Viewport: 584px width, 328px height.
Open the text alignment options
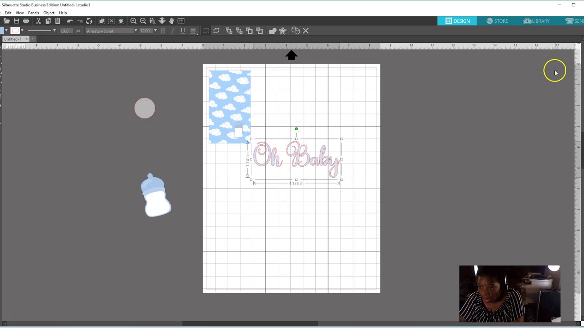193,31
